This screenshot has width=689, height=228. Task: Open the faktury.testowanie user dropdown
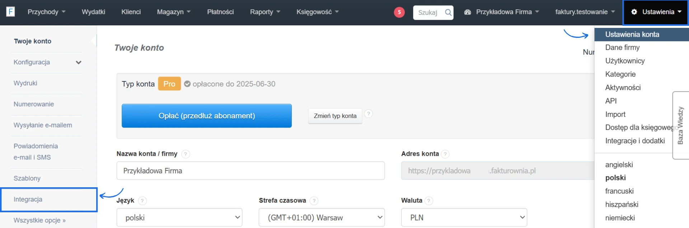point(585,12)
